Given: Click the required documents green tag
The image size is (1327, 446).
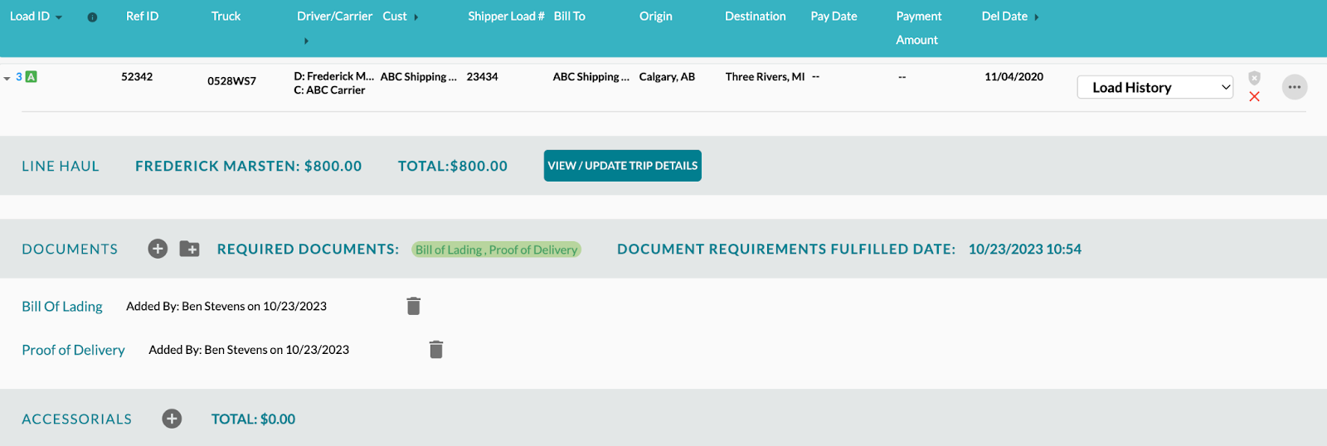Looking at the screenshot, I should (496, 250).
